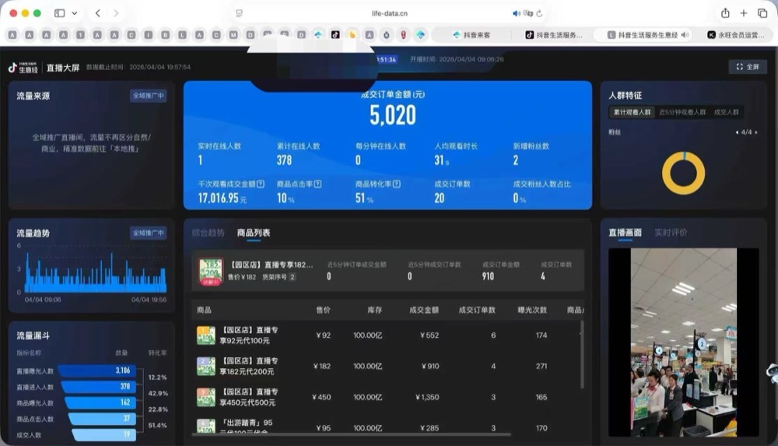Open the Share menu icon
This screenshot has height=446, width=778.
(725, 13)
